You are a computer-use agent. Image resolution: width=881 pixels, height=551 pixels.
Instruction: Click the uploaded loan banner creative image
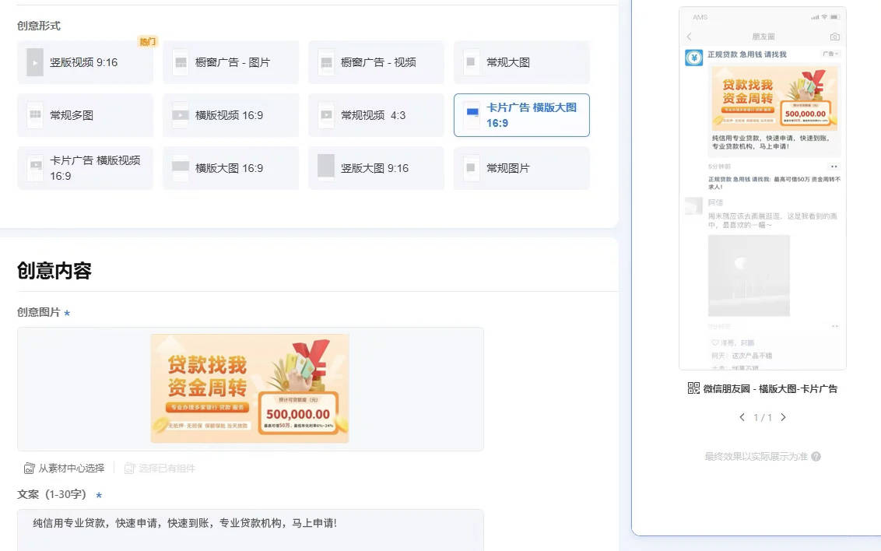coord(250,388)
